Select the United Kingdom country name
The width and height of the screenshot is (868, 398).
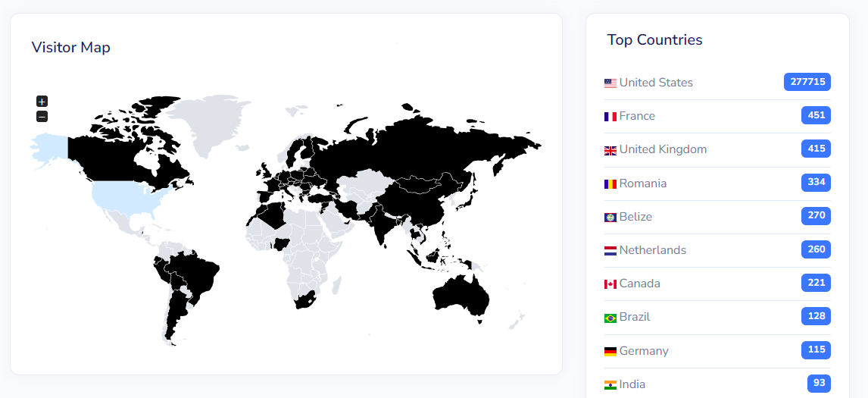[663, 149]
